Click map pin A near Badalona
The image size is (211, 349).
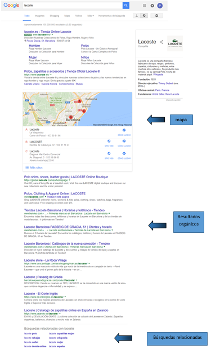click(x=79, y=101)
